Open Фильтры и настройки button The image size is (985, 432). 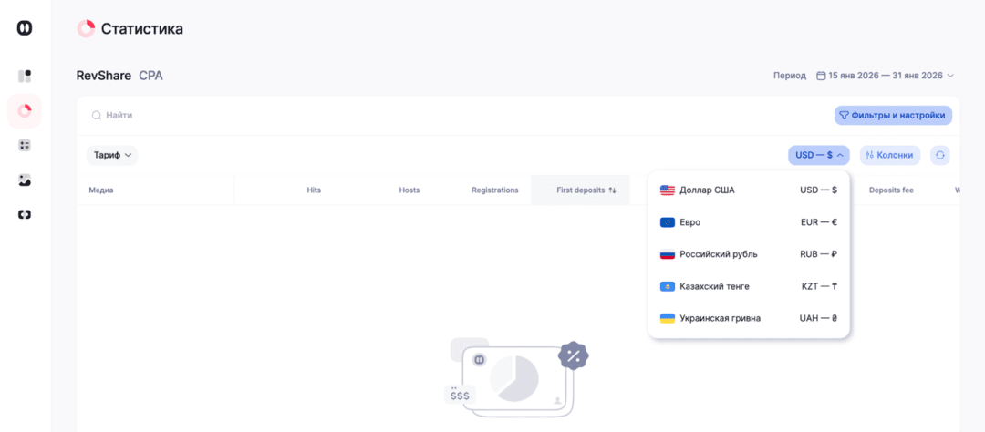click(893, 116)
